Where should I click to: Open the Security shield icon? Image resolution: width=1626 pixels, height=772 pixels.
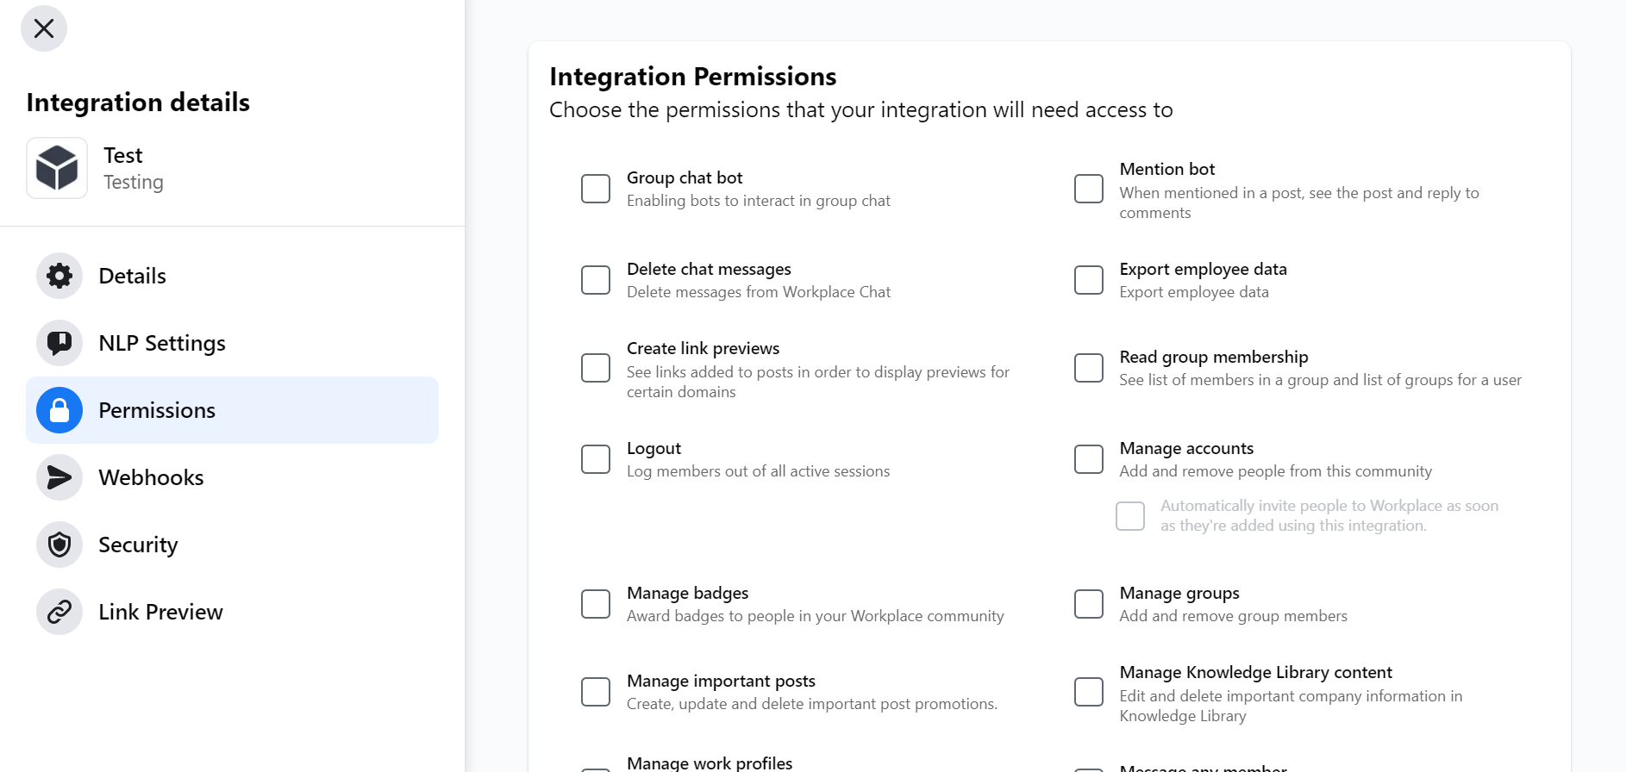point(59,545)
